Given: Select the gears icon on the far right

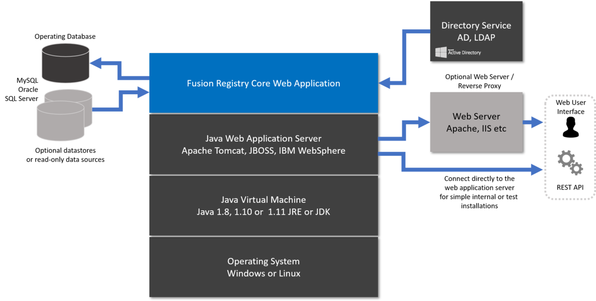Looking at the screenshot, I should point(569,162).
